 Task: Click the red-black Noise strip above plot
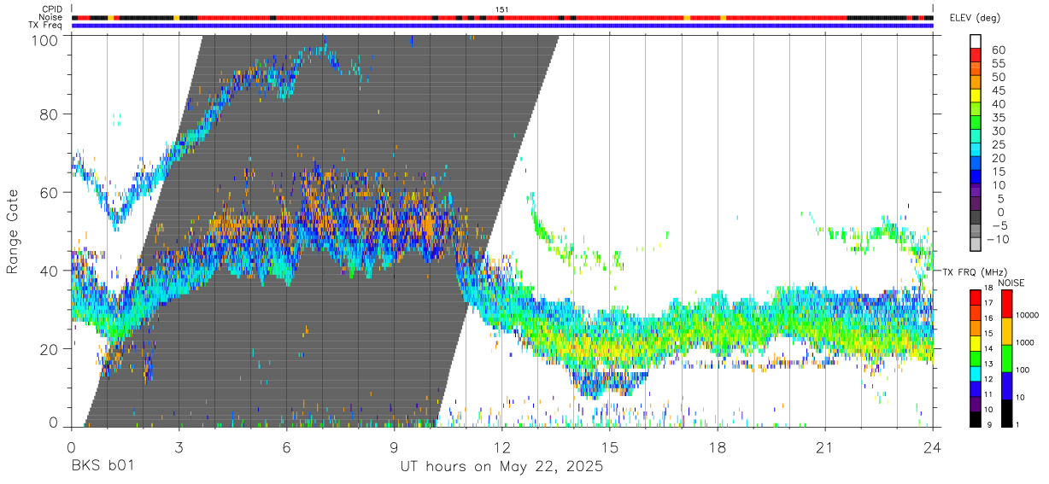[x=502, y=17]
